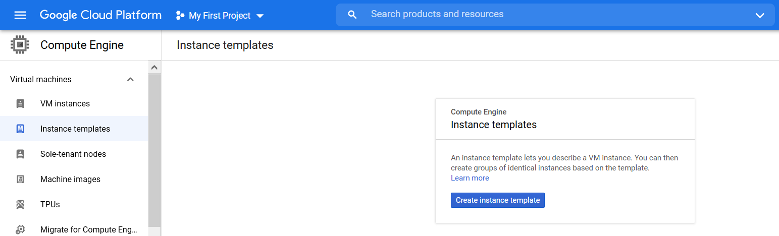Click the Instance templates sidebar icon

pos(20,129)
